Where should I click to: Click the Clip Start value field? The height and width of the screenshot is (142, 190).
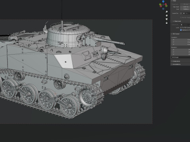(x=185, y=7)
